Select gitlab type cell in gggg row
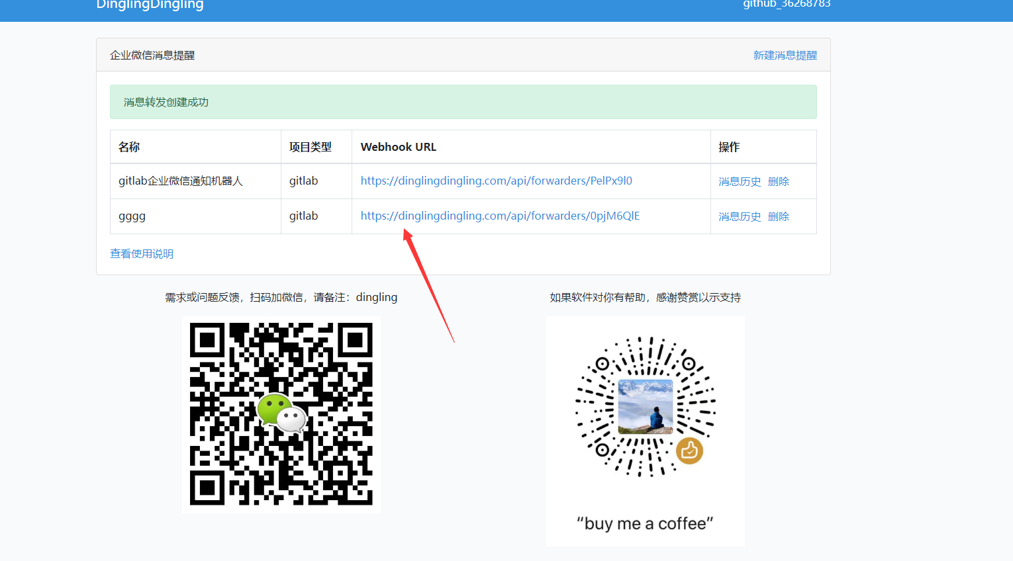 coord(316,216)
